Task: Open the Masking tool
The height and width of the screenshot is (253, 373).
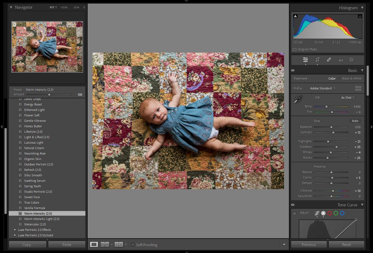Action: 351,60
